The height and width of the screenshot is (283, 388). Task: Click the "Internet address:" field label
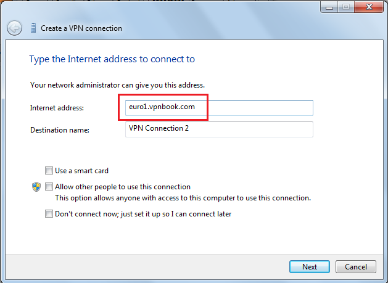[57, 108]
